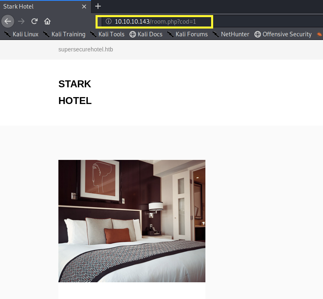Open the Kali Tools bookmark
Image resolution: width=323 pixels, height=299 pixels.
pos(107,34)
